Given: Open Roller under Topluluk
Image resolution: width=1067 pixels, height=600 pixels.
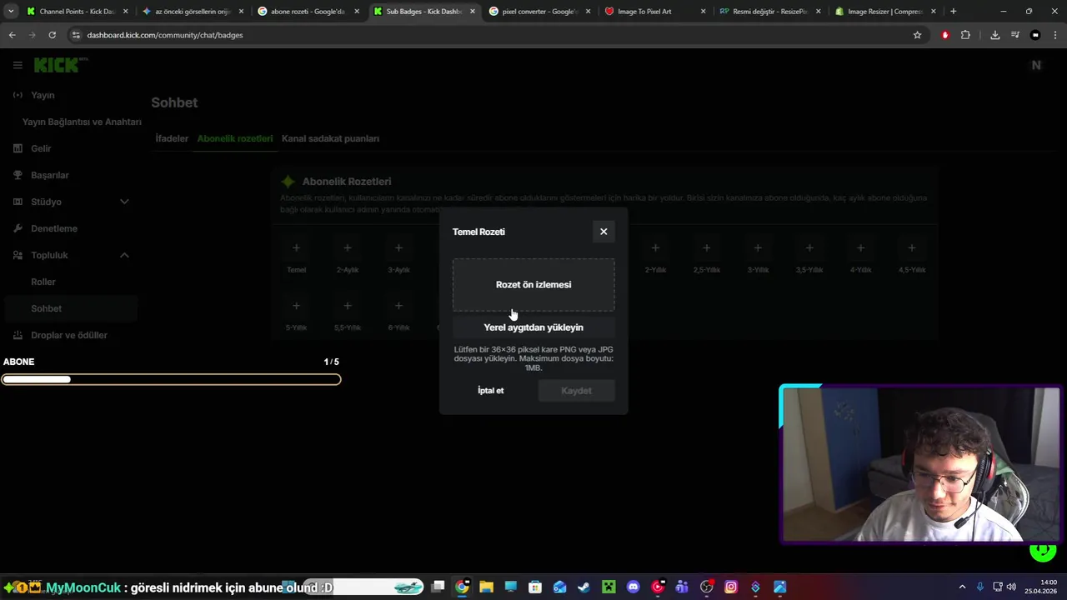Looking at the screenshot, I should (x=43, y=282).
